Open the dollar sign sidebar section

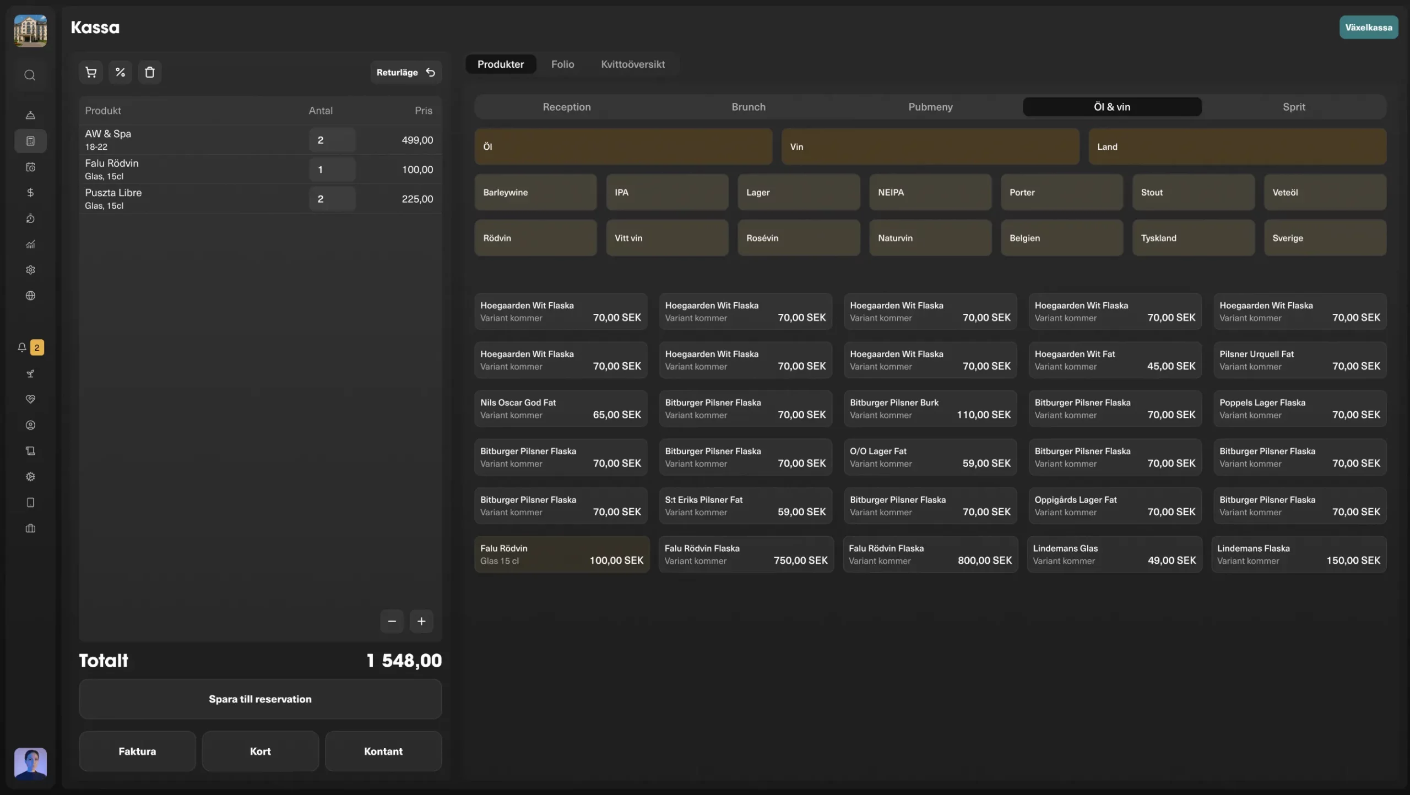pyautogui.click(x=30, y=193)
